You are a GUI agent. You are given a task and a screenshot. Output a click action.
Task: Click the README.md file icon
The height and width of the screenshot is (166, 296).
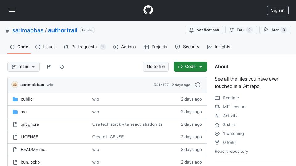15,150
